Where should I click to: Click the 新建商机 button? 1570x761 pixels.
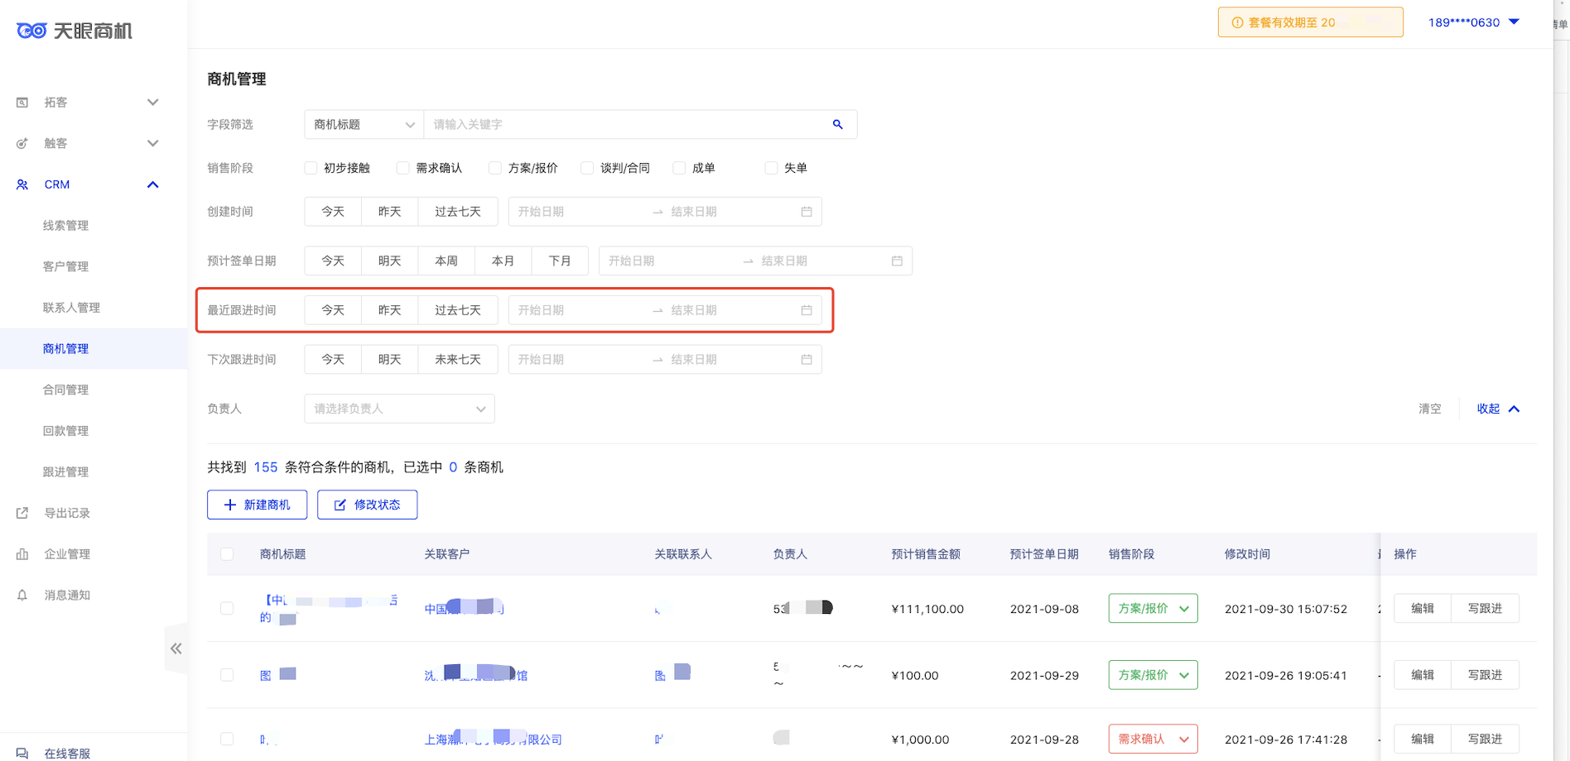click(257, 505)
